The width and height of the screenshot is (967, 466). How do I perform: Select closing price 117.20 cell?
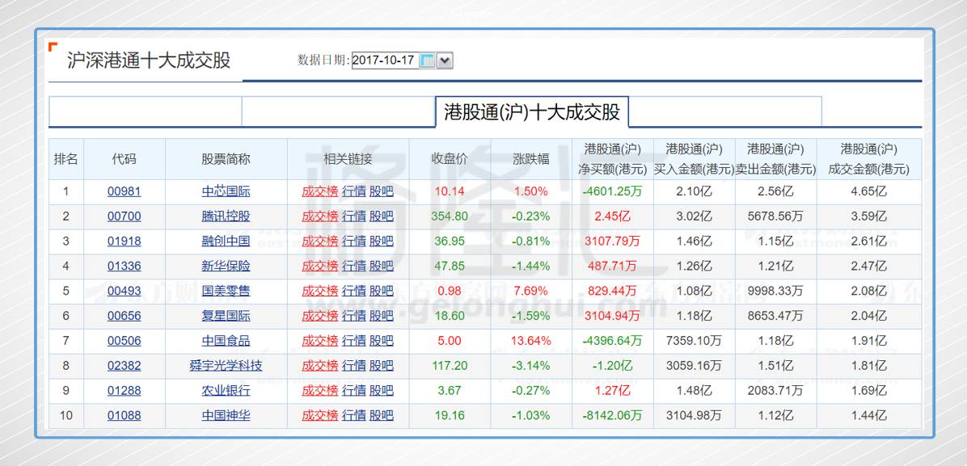[450, 366]
